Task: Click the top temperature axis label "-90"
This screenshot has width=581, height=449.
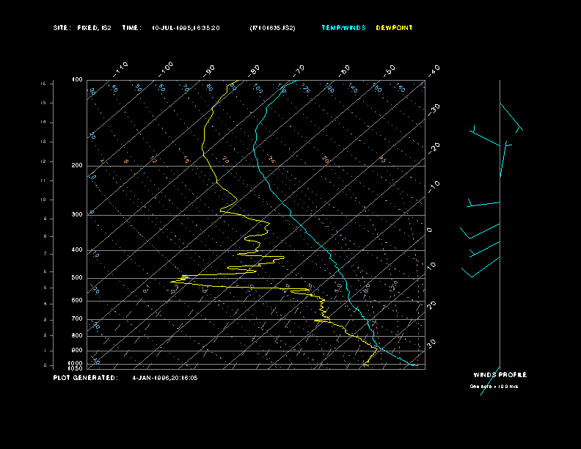Action: 209,70
